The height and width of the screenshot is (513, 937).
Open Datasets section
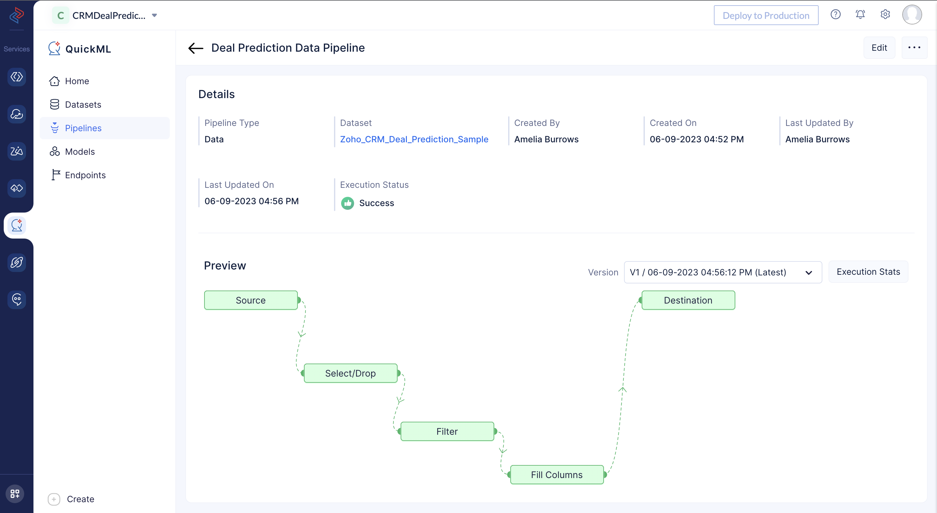(x=83, y=104)
